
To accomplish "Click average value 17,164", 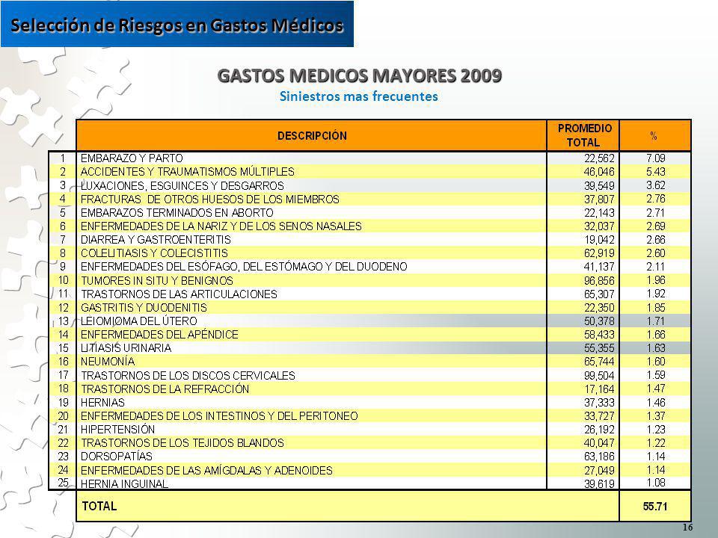I will (x=599, y=389).
